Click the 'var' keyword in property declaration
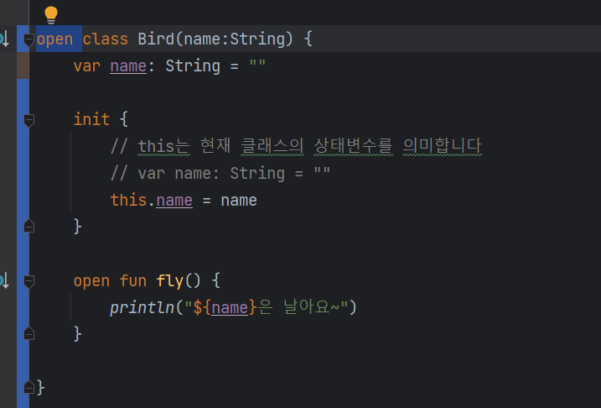Viewport: 601px width, 408px height. 87,66
